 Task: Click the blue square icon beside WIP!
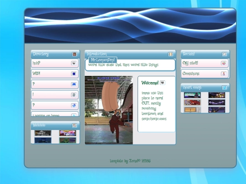pyautogui.click(x=74, y=74)
